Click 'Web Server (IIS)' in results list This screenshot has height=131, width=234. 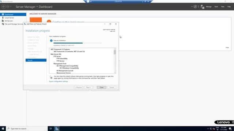(56, 54)
